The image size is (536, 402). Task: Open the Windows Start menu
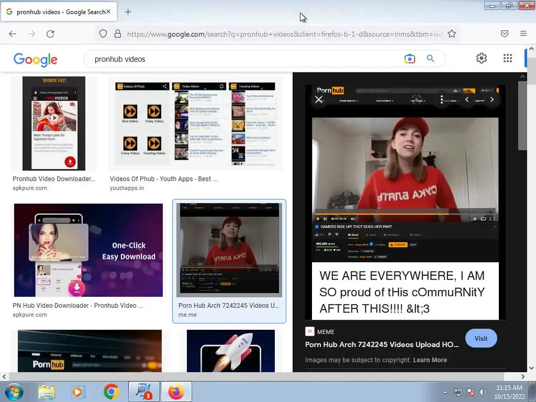click(x=14, y=392)
